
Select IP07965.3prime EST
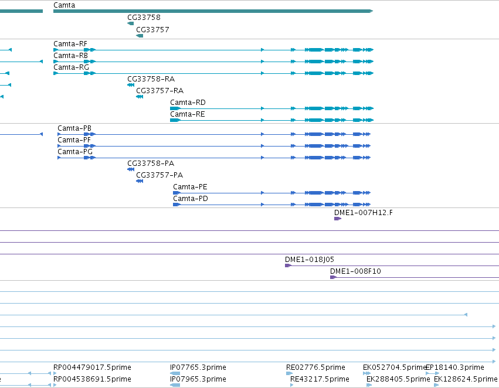pos(198,379)
